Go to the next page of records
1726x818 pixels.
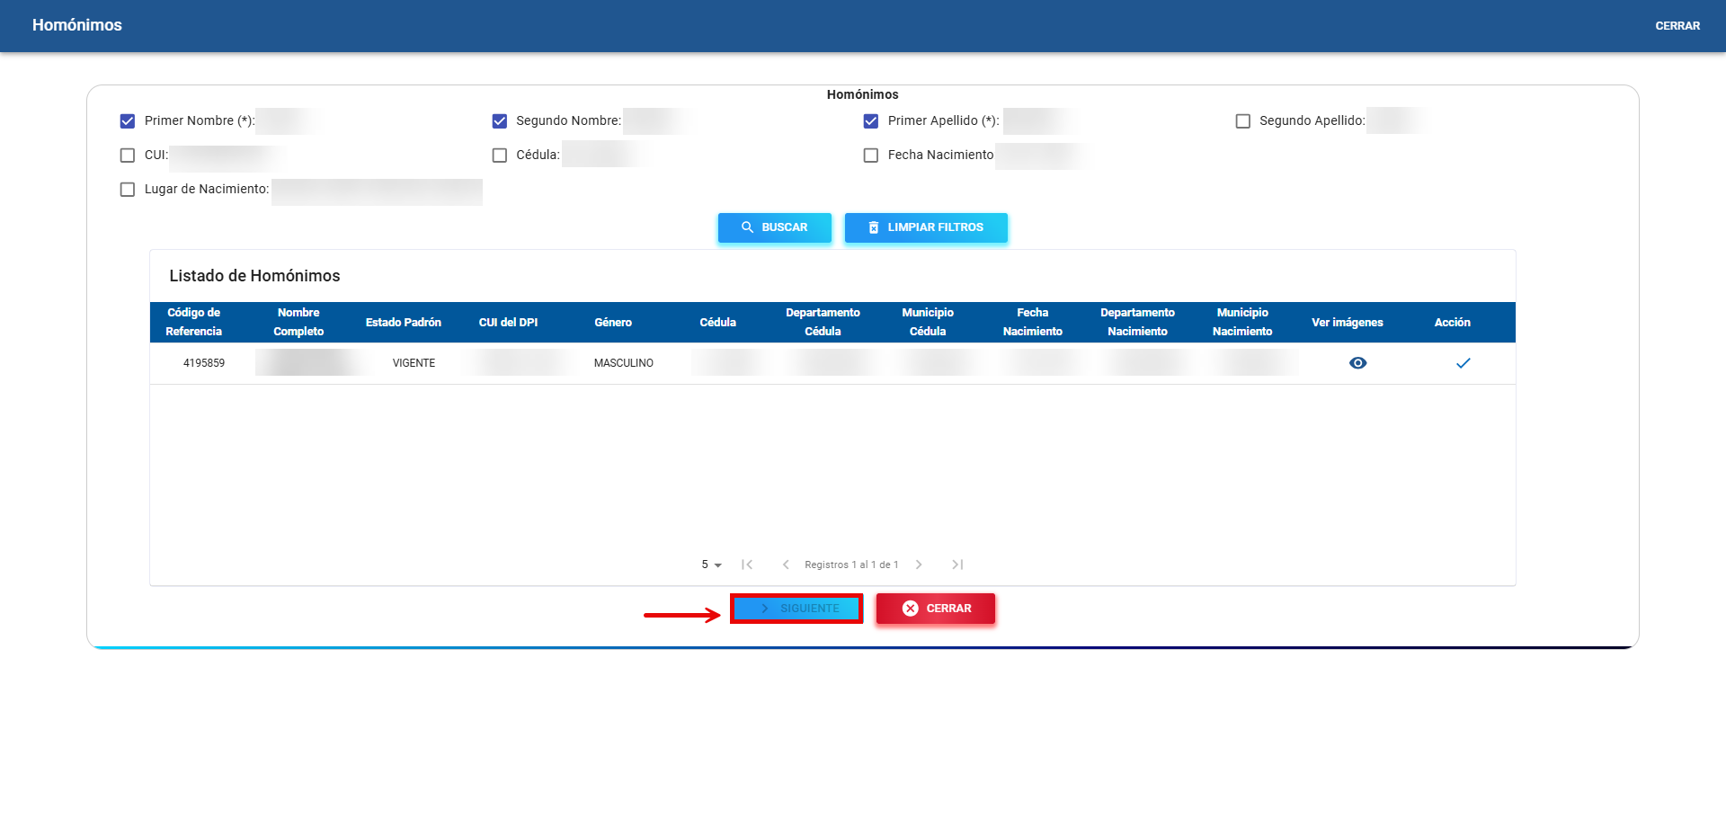click(x=919, y=565)
